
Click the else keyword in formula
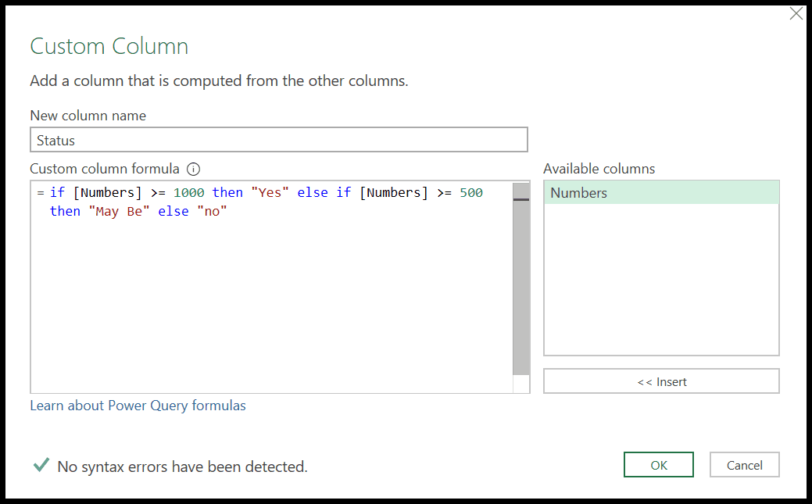click(313, 192)
